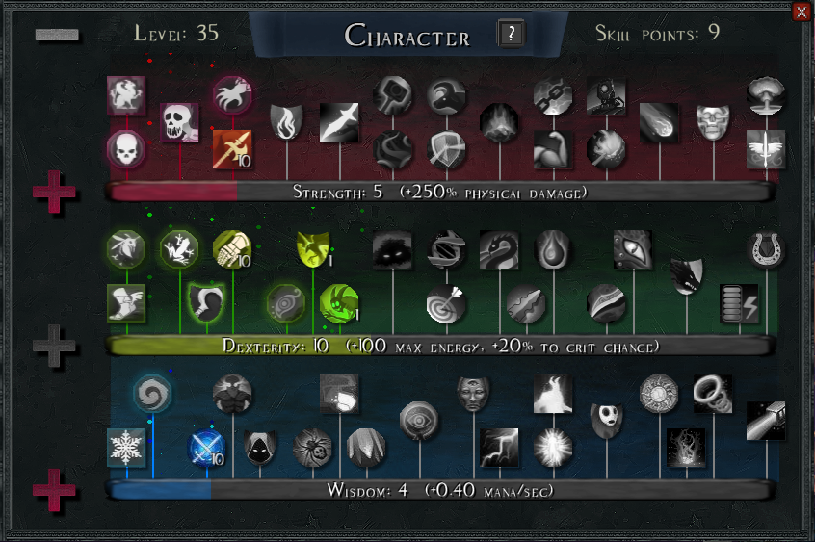The width and height of the screenshot is (815, 542).
Task: Open the help question mark button
Action: 511,34
